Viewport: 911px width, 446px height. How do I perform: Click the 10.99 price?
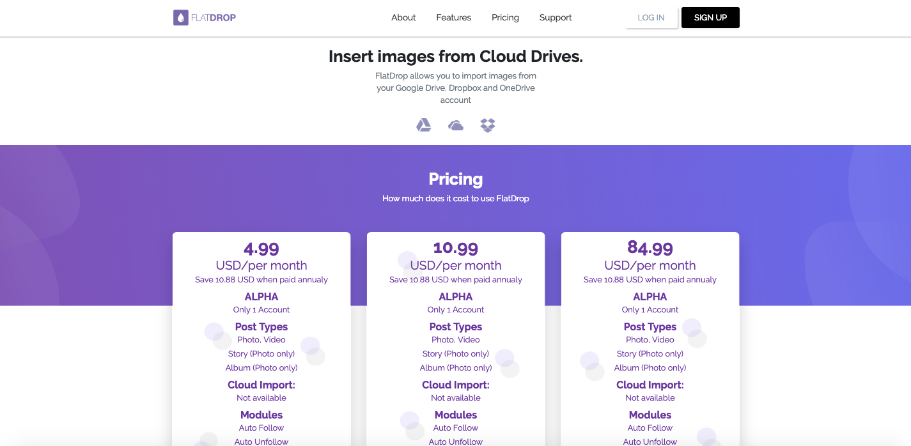(x=456, y=248)
